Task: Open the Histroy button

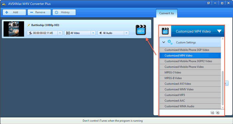Action: coord(64,12)
